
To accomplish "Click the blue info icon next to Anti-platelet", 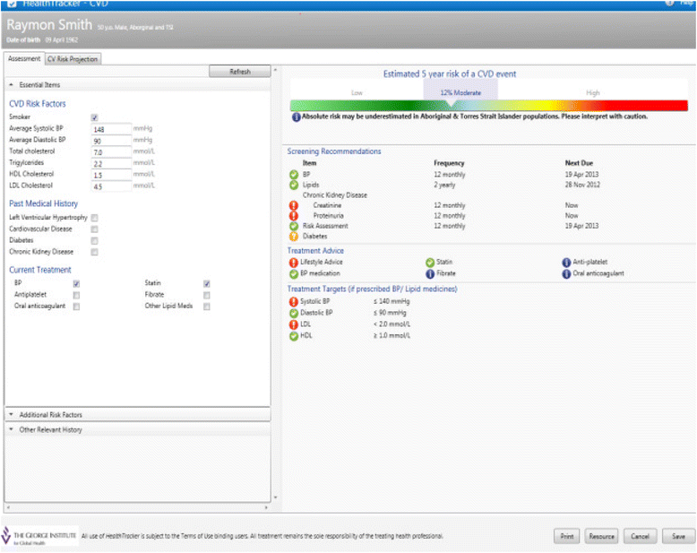I will pyautogui.click(x=566, y=263).
